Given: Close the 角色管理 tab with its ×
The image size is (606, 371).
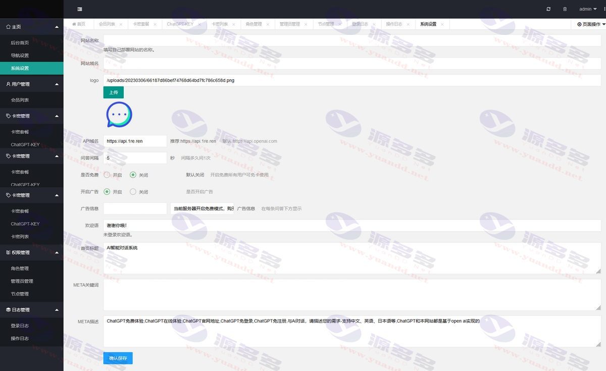Looking at the screenshot, I should [x=268, y=24].
